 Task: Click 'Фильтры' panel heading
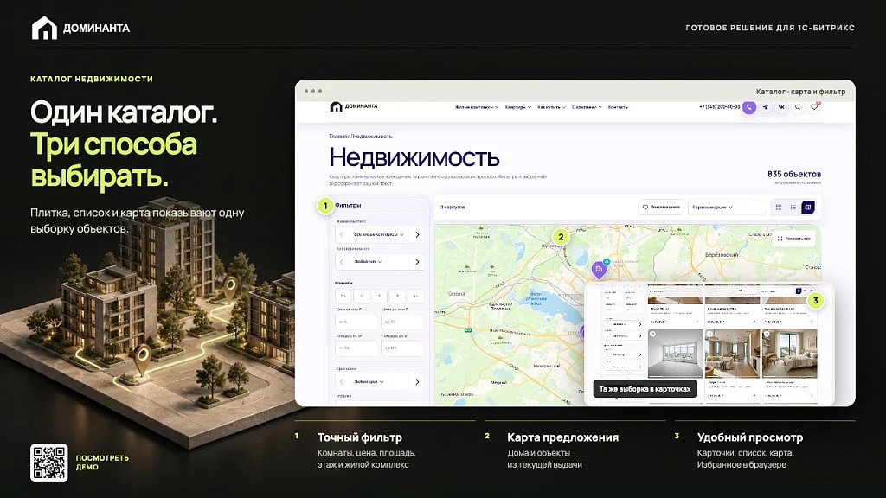click(348, 205)
